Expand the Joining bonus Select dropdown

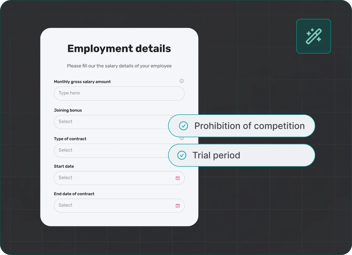point(110,122)
